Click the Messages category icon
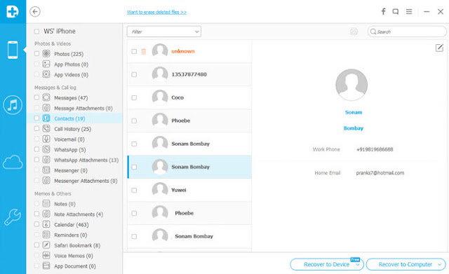 [x=46, y=97]
